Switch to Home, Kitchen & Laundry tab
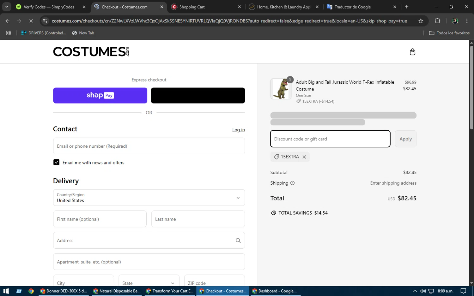 [x=284, y=7]
